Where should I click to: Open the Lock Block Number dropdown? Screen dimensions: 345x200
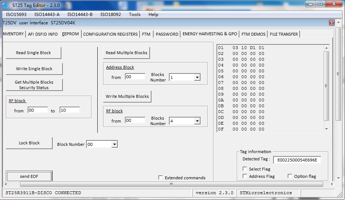click(114, 144)
